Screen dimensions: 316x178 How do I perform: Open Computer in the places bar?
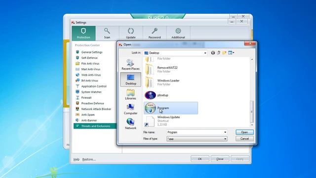[x=130, y=109]
